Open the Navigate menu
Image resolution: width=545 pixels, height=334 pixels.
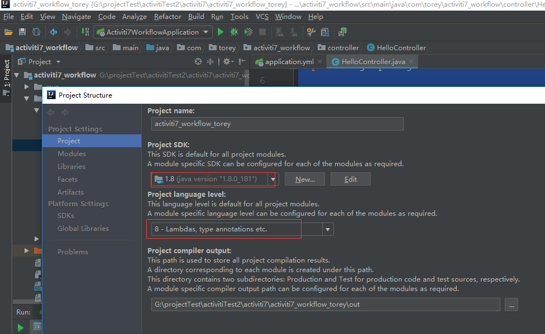click(77, 17)
